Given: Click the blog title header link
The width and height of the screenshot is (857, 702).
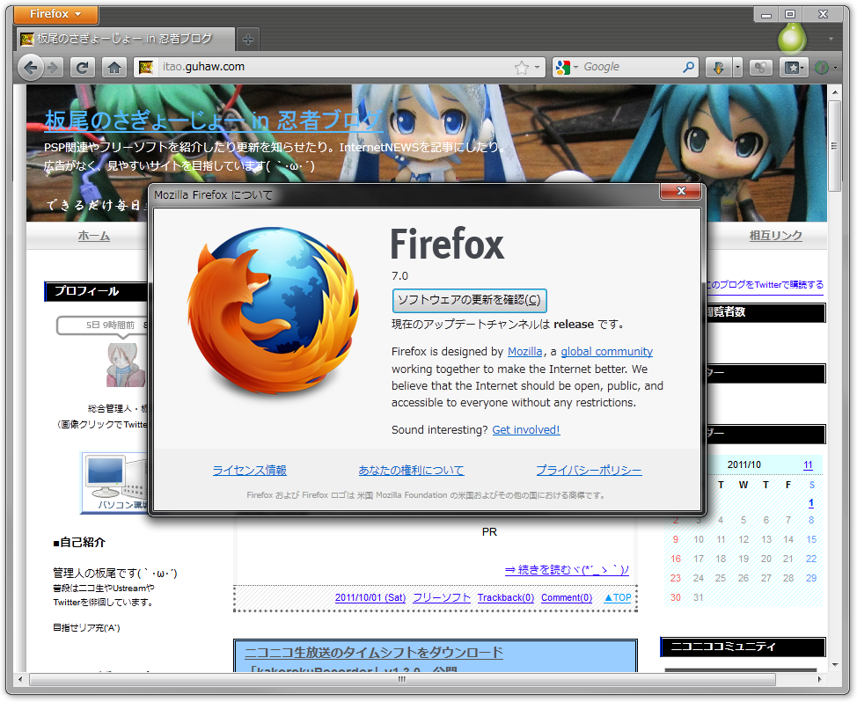Looking at the screenshot, I should pyautogui.click(x=213, y=121).
